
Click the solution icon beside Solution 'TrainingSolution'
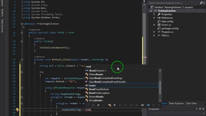152,7
